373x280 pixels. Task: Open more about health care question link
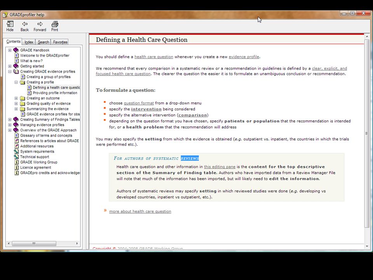pos(140,212)
